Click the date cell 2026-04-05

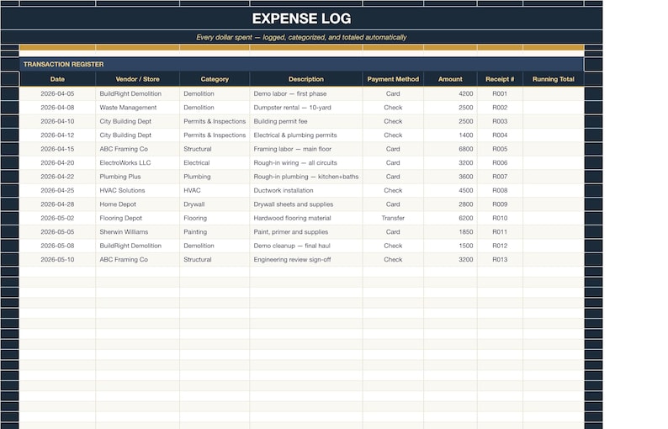click(x=57, y=93)
